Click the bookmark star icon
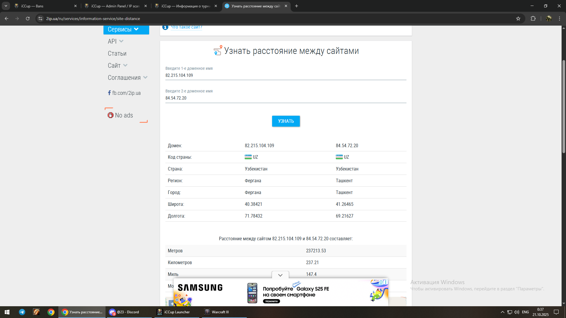Image resolution: width=566 pixels, height=318 pixels. point(518,19)
